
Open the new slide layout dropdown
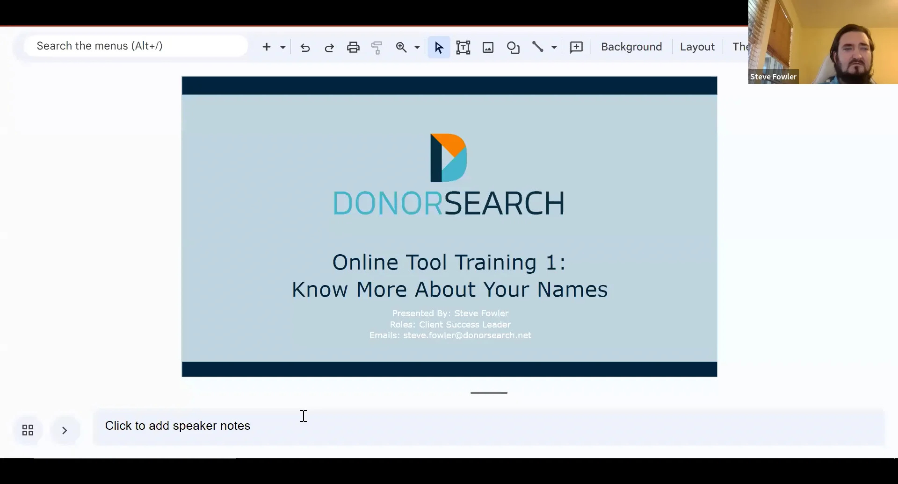tap(282, 47)
